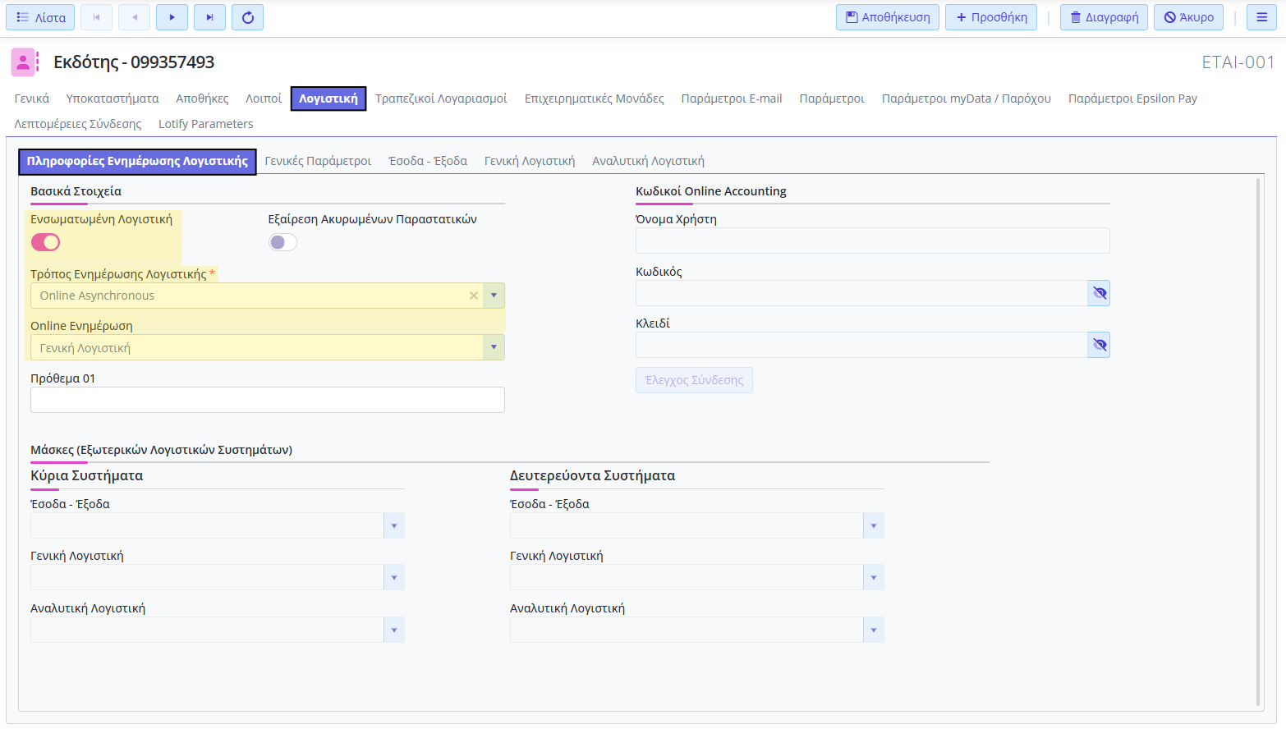Click the next record arrow
This screenshot has height=729, width=1286.
[172, 17]
